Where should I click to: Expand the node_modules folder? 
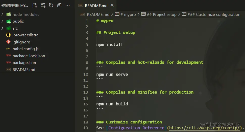click(x=2, y=15)
